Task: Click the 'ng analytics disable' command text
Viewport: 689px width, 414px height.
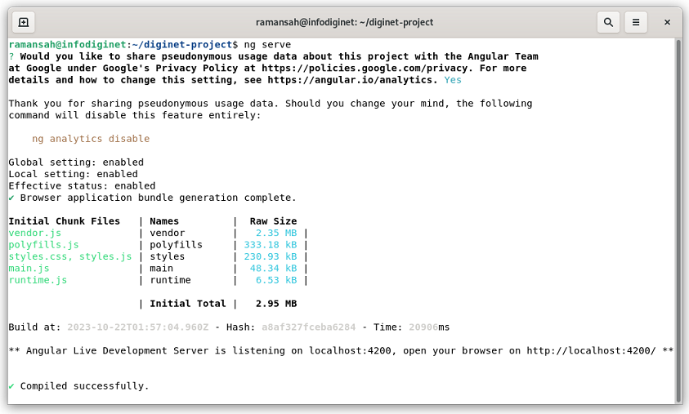Action: (91, 139)
